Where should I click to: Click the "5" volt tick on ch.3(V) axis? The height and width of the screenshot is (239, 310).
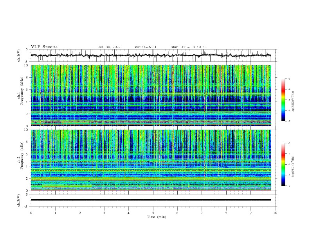[x=27, y=194]
